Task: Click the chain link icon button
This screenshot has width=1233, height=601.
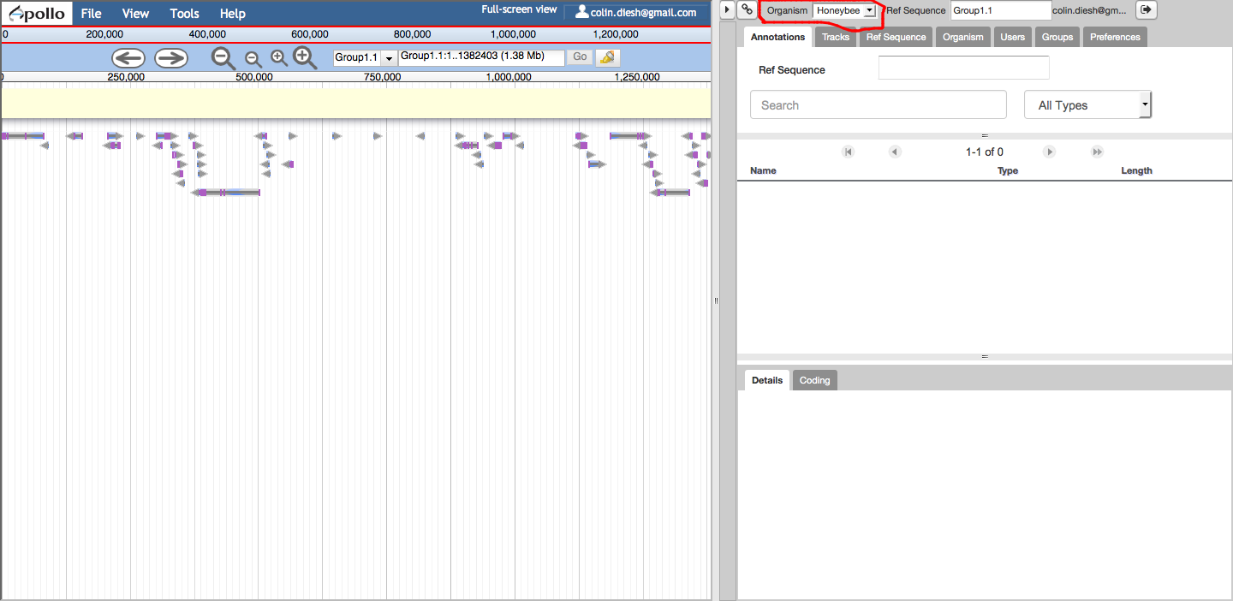Action: [x=747, y=9]
